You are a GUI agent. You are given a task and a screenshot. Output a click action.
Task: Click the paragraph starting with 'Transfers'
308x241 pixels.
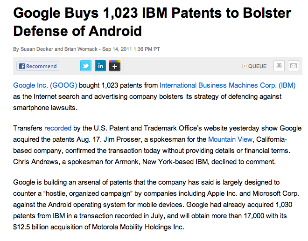pyautogui.click(x=157, y=145)
